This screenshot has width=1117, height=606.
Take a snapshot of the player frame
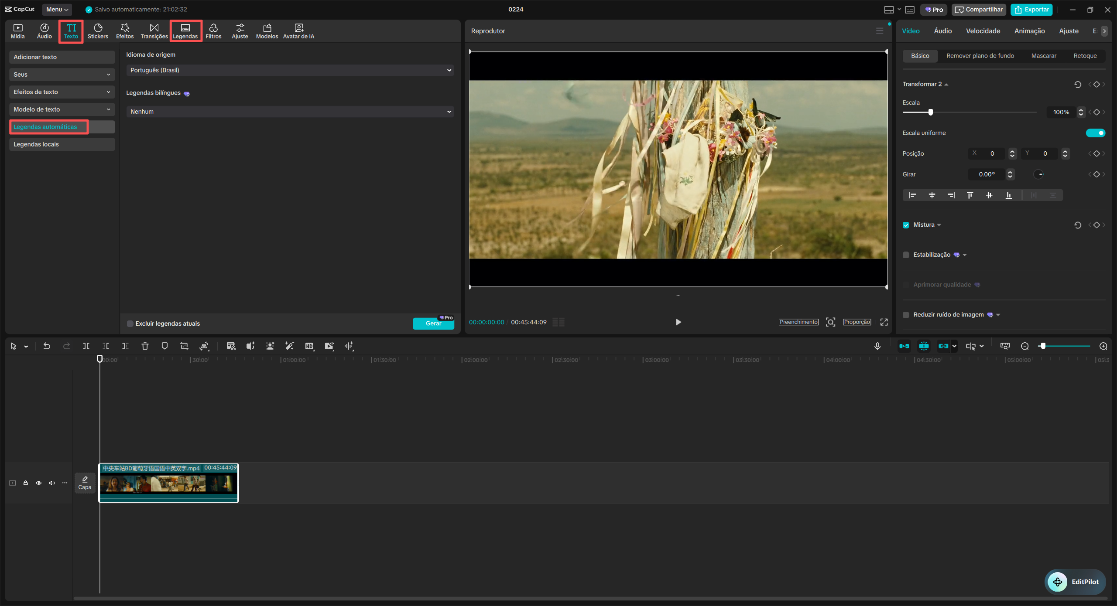point(831,322)
